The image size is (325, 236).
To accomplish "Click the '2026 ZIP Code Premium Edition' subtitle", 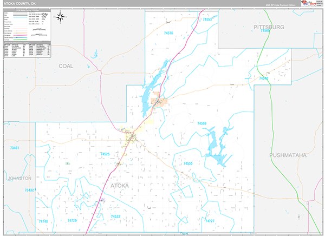I will [x=281, y=5].
